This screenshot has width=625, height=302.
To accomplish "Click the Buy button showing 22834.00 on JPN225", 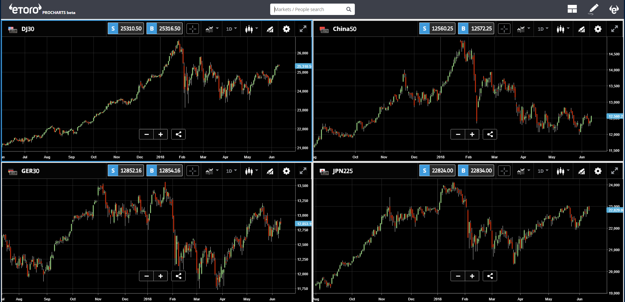I will click(476, 170).
